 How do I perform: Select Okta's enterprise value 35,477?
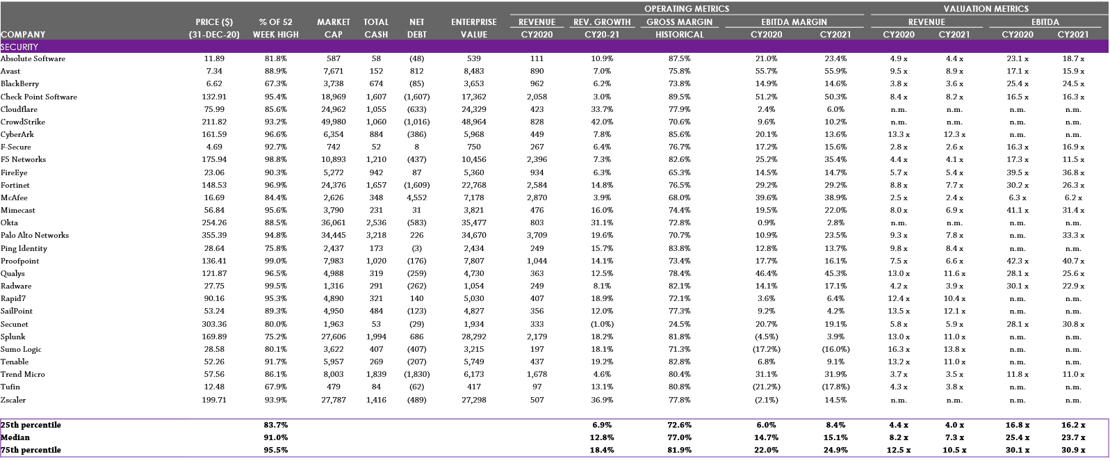point(474,223)
